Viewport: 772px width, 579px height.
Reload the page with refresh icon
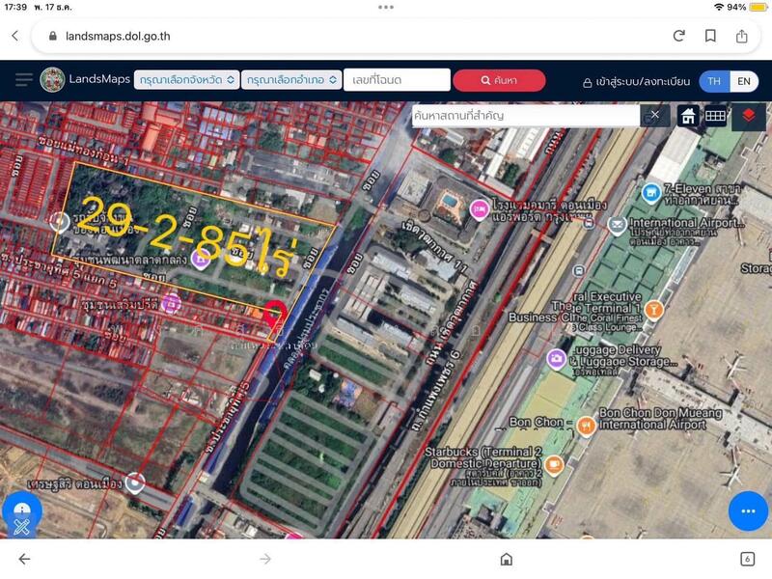point(679,36)
